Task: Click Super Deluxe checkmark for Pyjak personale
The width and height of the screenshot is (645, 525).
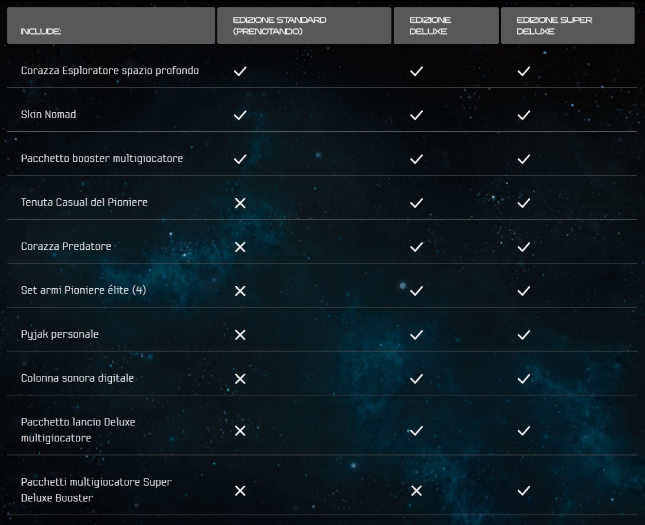Action: pos(523,334)
